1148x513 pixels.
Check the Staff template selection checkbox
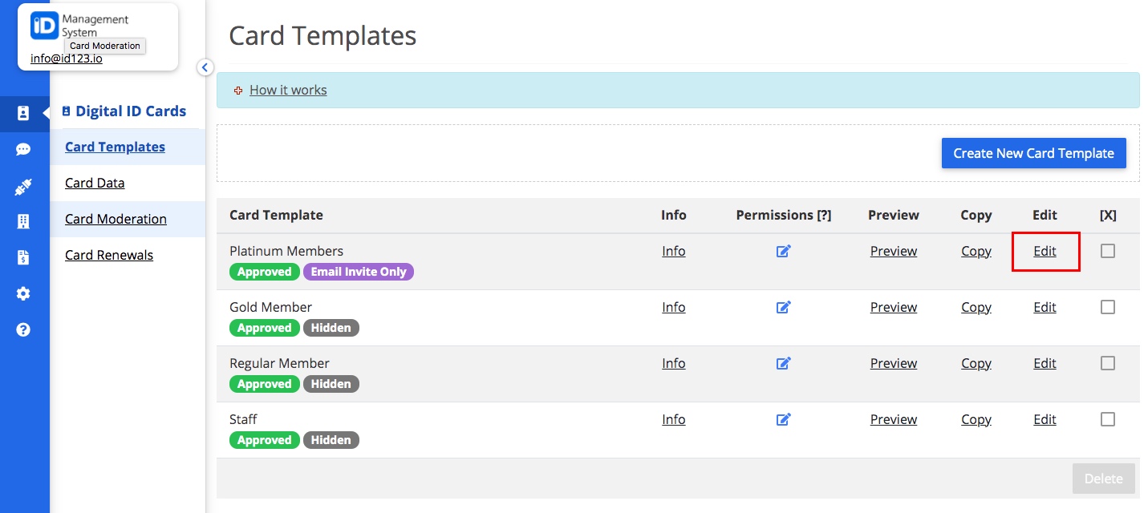[x=1108, y=419]
